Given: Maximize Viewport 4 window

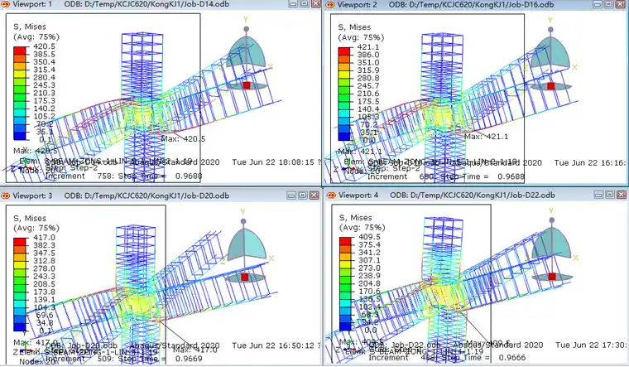Looking at the screenshot, I should pyautogui.click(x=610, y=195).
